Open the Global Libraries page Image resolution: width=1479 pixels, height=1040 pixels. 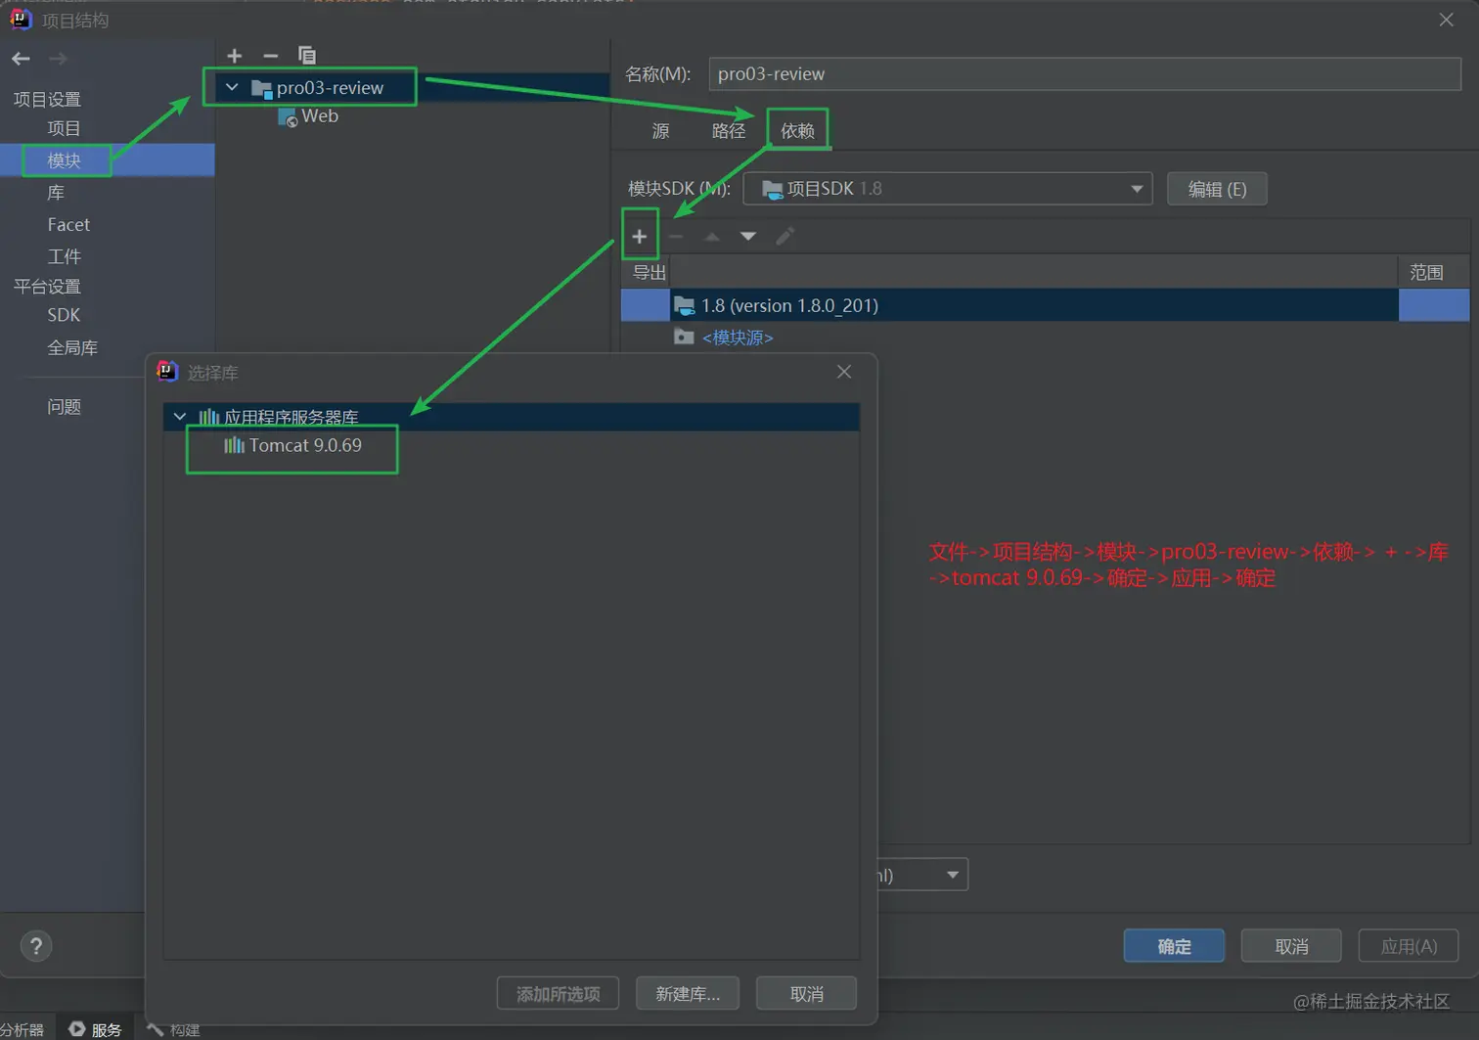(x=72, y=347)
